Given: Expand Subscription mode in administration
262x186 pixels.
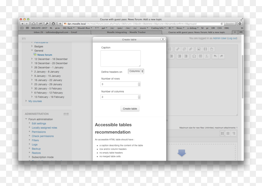Looking at the screenshot, I should click(30, 157).
